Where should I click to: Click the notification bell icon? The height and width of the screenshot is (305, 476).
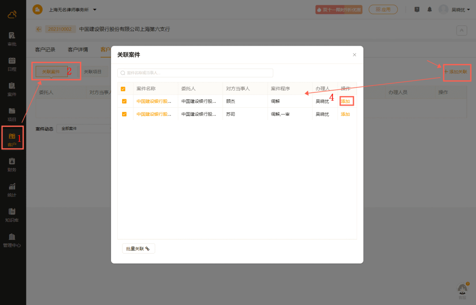pos(429,9)
